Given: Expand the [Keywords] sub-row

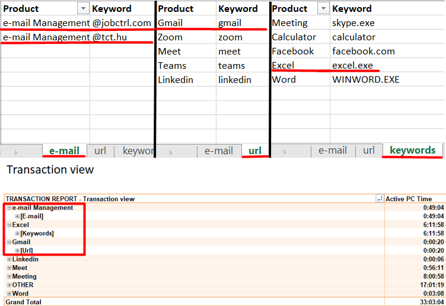Looking at the screenshot, I should (17, 234).
